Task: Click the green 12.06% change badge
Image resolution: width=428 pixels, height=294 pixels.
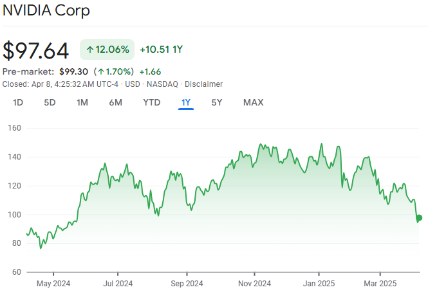Action: coord(107,50)
